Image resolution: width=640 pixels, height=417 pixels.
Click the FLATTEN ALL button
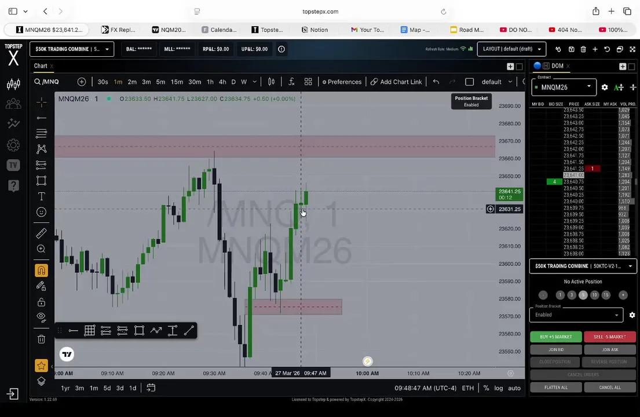555,387
